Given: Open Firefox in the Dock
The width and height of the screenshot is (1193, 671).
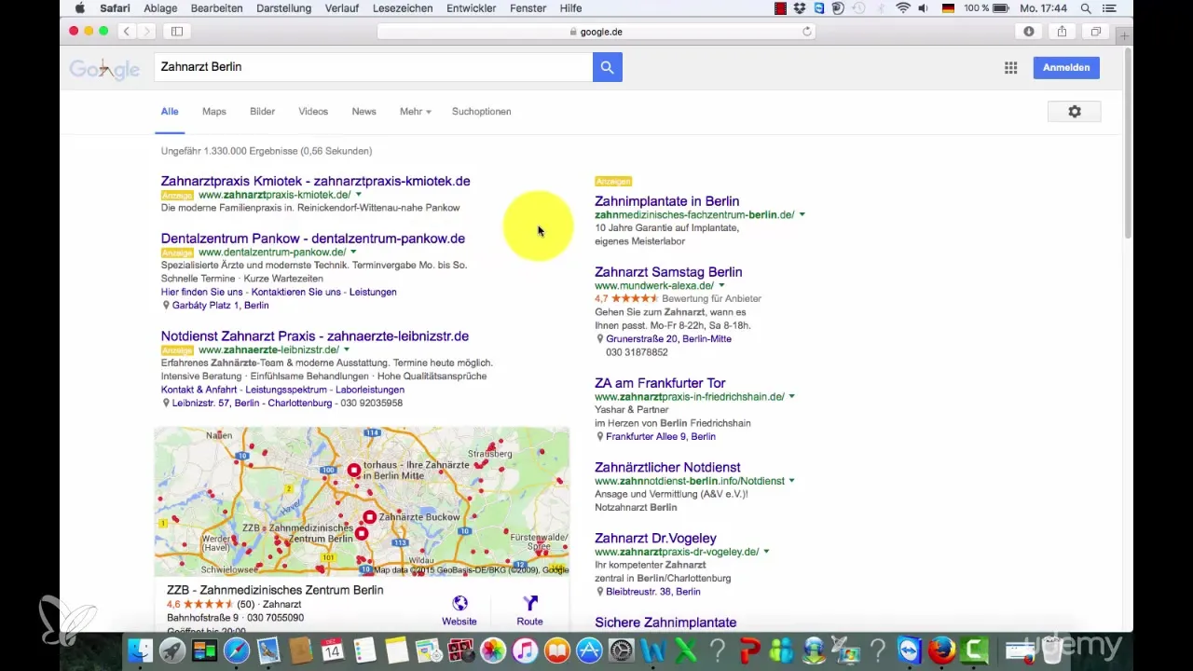Looking at the screenshot, I should click(x=942, y=650).
